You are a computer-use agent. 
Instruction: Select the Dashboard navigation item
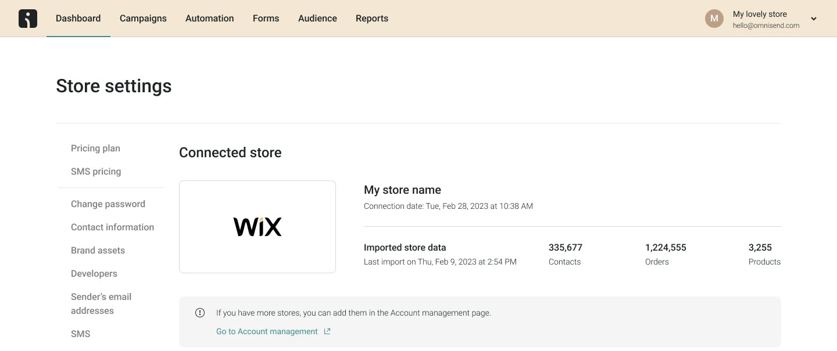pos(78,18)
